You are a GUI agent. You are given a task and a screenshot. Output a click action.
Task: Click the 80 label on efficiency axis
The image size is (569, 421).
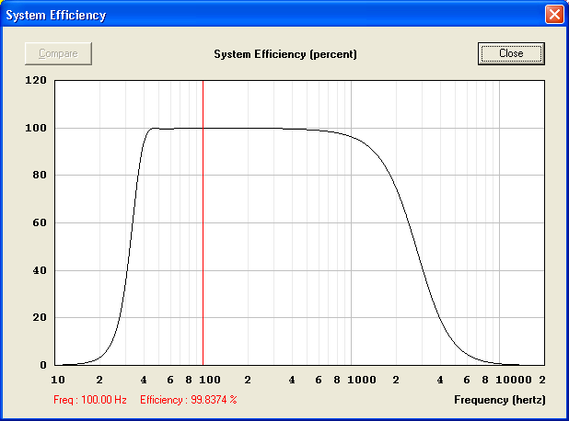click(40, 175)
